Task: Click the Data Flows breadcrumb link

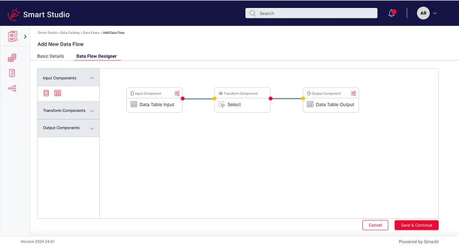Action: click(x=91, y=32)
